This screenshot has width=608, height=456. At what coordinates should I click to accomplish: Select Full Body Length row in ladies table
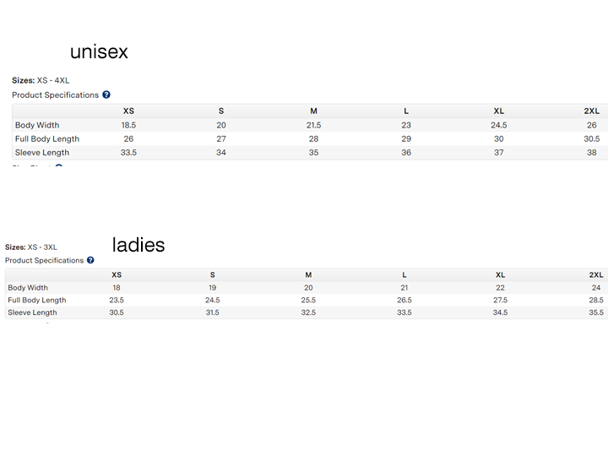pyautogui.click(x=37, y=301)
